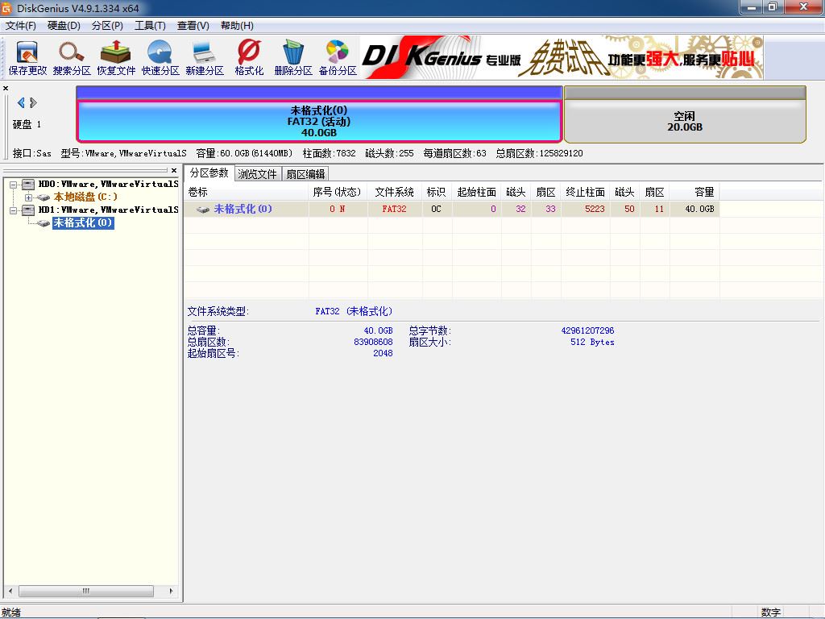Switch to the 分区参数 tab
The image size is (825, 619).
pyautogui.click(x=209, y=172)
